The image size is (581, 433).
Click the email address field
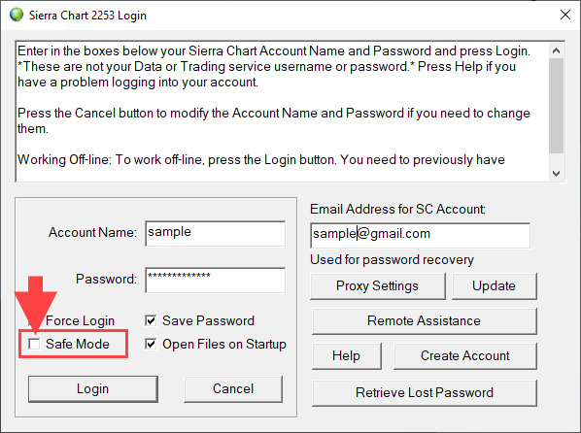(420, 235)
